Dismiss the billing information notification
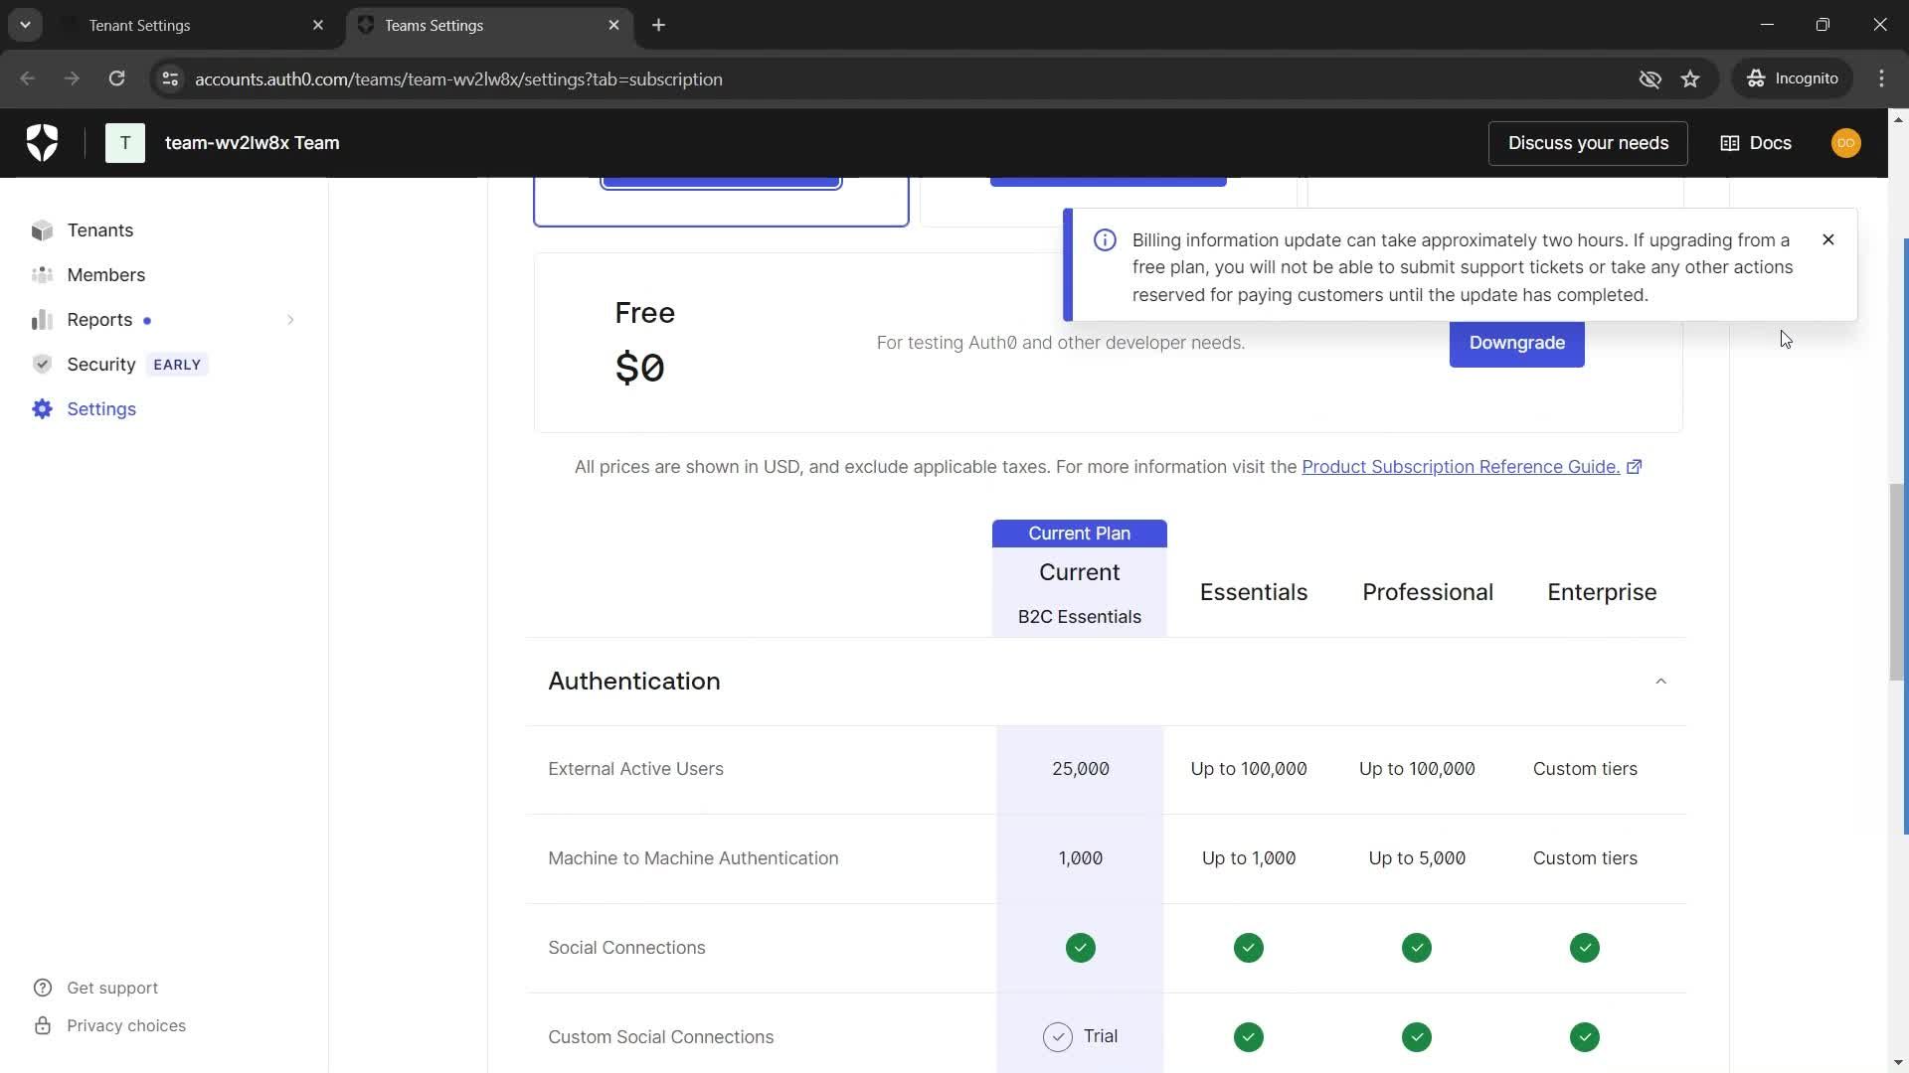The width and height of the screenshot is (1909, 1073). tap(1827, 239)
